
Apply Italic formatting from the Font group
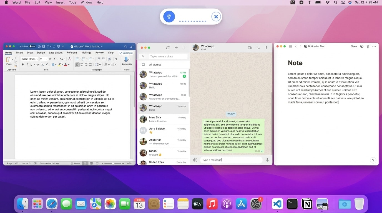point(27,64)
